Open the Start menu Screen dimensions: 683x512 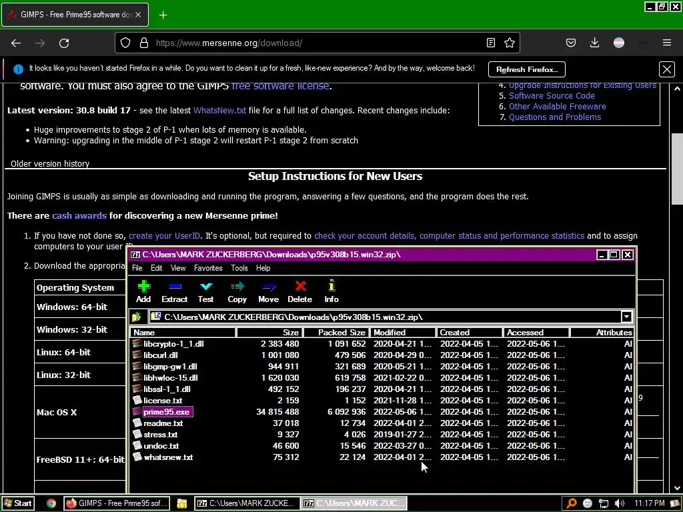click(17, 503)
